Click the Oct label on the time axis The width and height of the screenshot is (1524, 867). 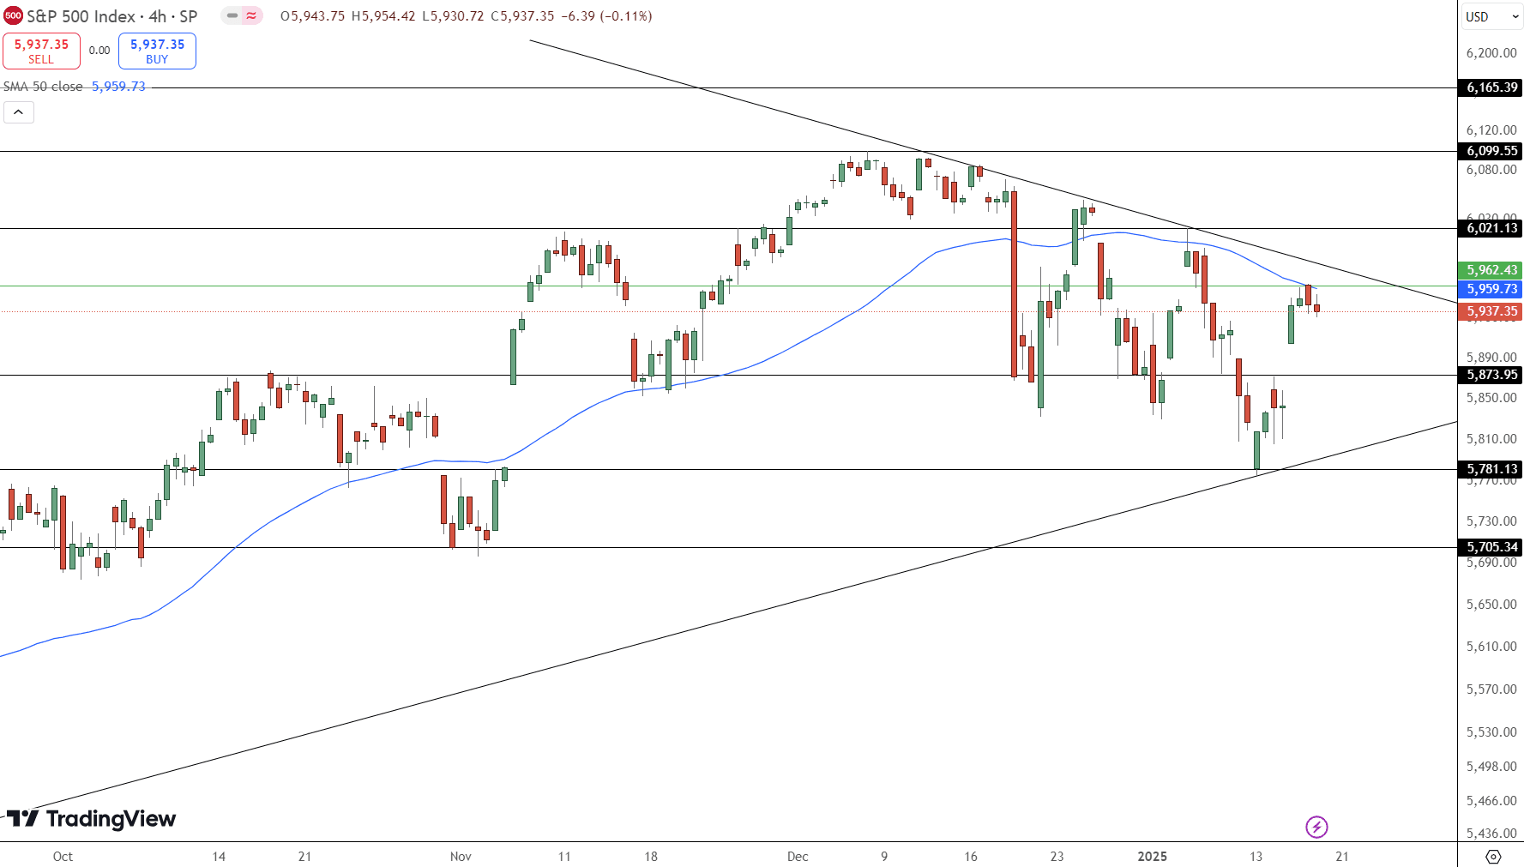click(63, 857)
